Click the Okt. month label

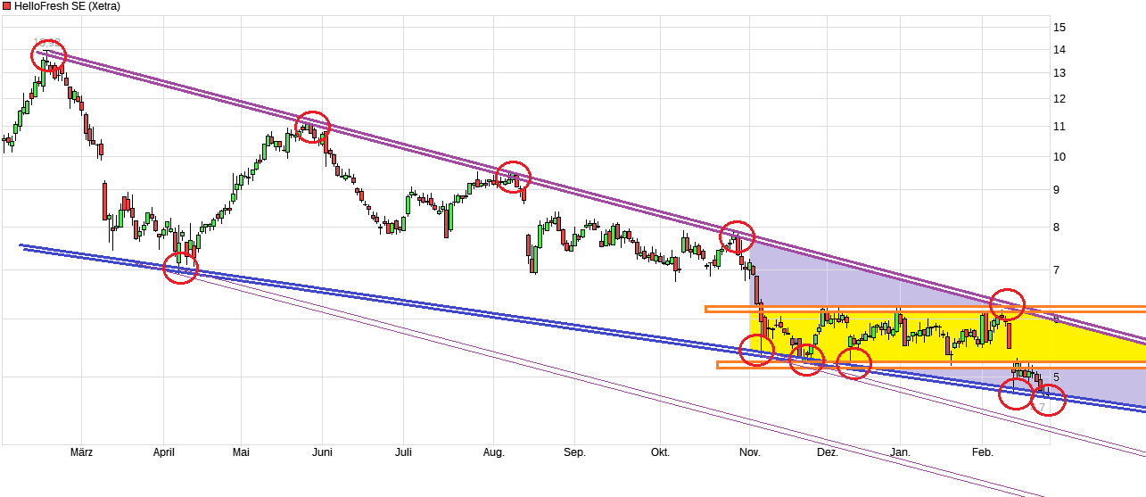coord(660,452)
